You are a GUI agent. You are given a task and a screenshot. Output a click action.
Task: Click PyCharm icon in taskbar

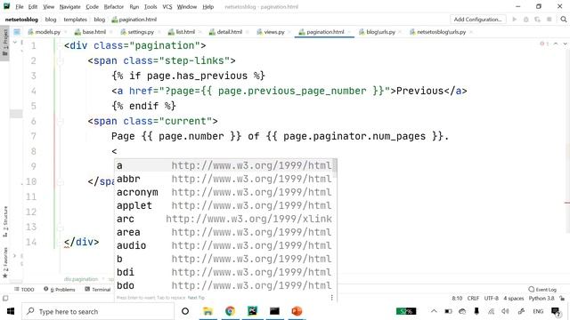[252, 311]
